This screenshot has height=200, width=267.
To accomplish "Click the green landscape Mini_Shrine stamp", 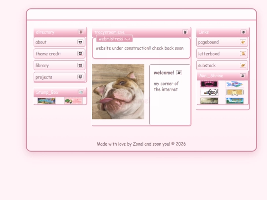I will click(235, 101).
